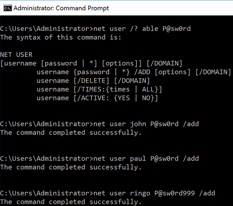Click the success message below the ringo command

[x=71, y=202]
